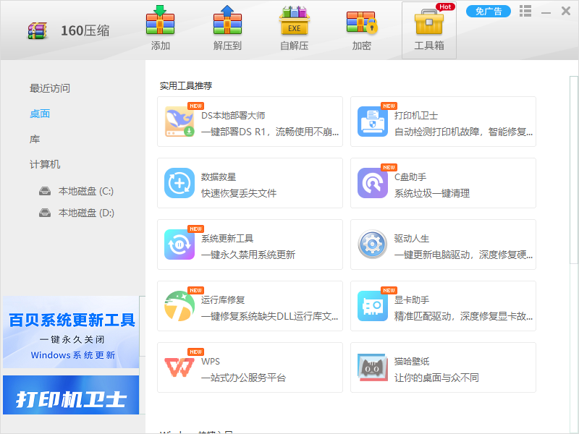
Task: Minimize the 160压缩 window
Action: click(x=546, y=12)
